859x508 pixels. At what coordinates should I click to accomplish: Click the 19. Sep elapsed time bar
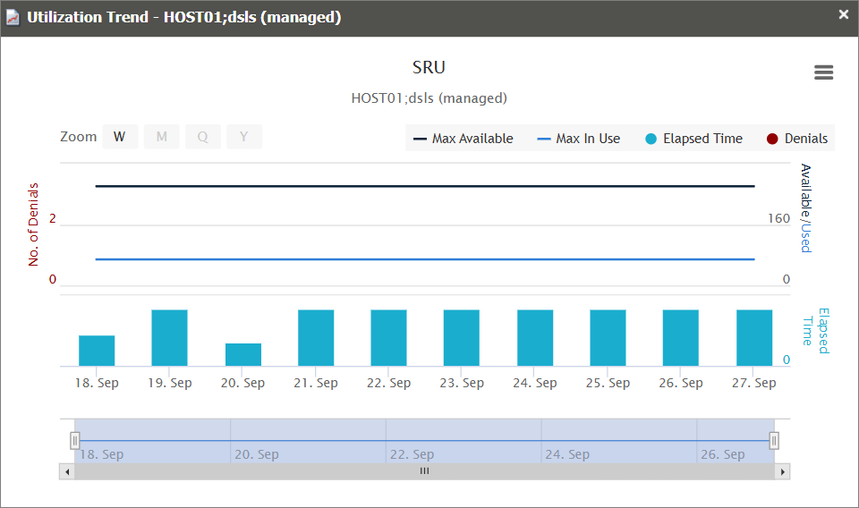click(169, 338)
